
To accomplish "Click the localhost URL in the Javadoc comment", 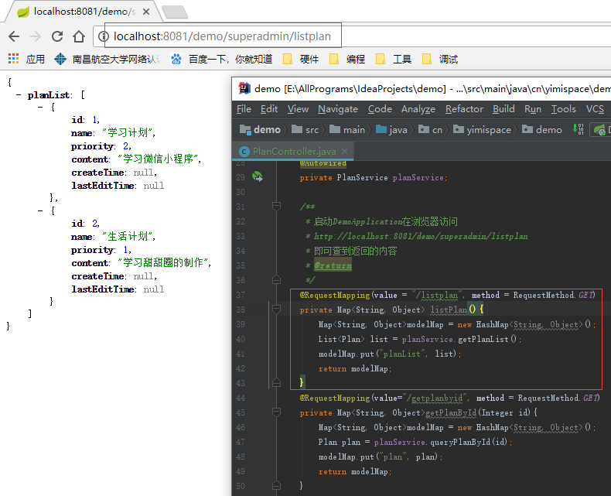I will [421, 236].
